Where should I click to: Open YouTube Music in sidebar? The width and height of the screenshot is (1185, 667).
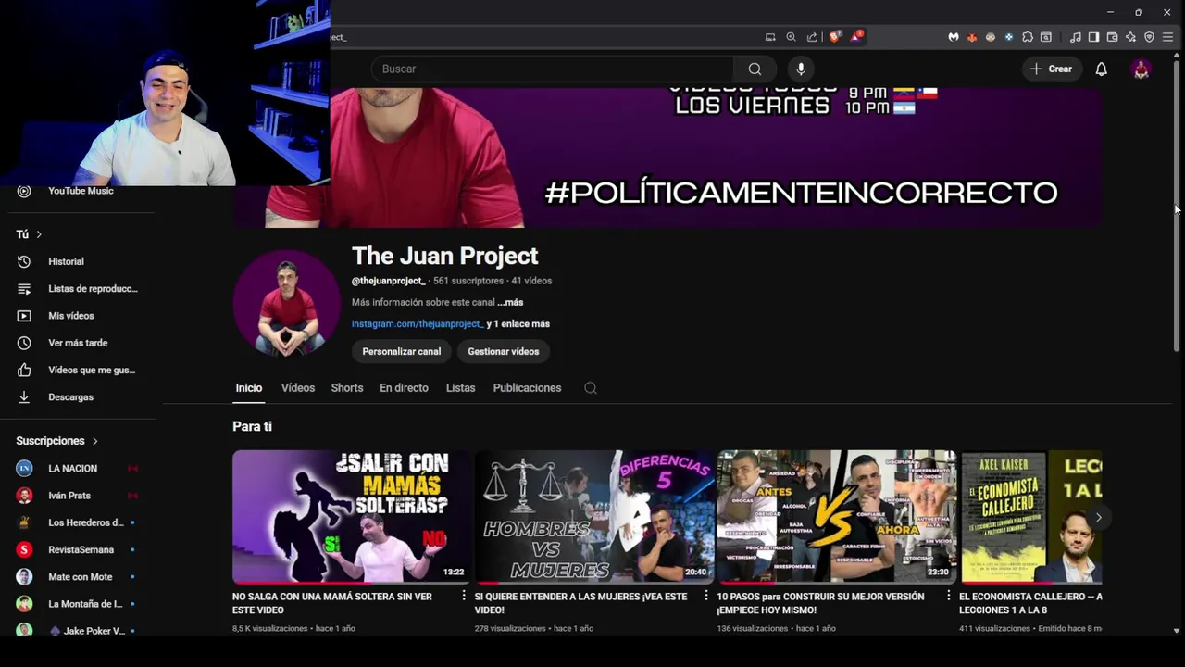tap(81, 191)
